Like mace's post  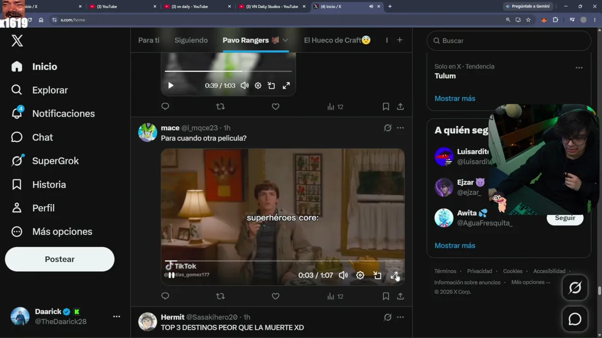pyautogui.click(x=276, y=296)
